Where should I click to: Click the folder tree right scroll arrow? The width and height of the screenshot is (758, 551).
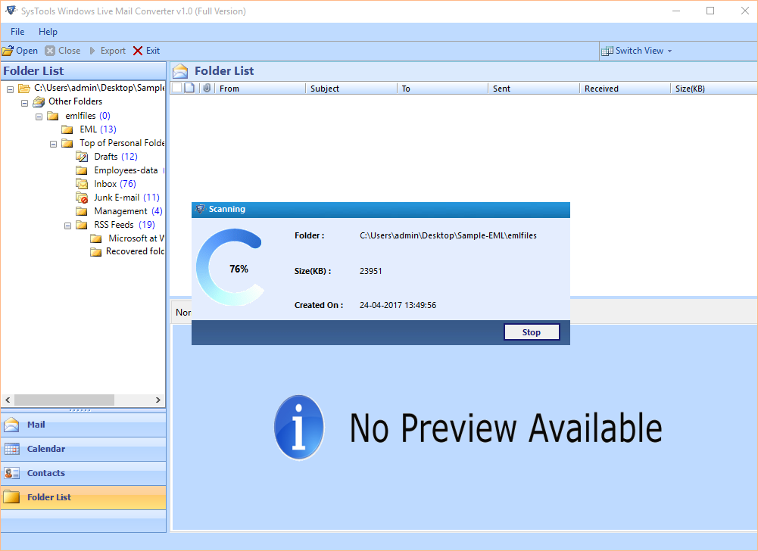158,400
